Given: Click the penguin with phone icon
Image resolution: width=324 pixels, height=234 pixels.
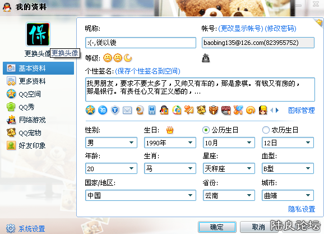Looking at the screenshot, I should pyautogui.click(x=164, y=111).
